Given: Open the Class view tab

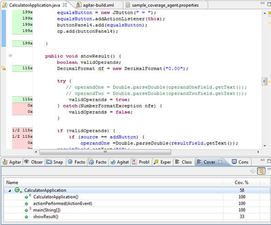Looking at the screenshot, I should click(184, 162).
